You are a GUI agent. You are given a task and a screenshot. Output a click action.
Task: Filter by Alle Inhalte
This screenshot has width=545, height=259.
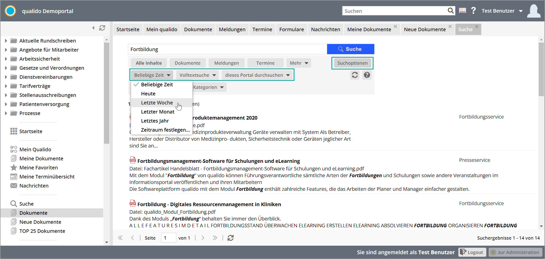click(x=149, y=63)
